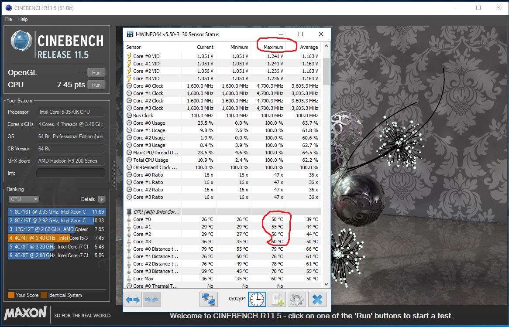
Task: Click the Processor field Intel Core i5-3570K
Action: (70, 112)
